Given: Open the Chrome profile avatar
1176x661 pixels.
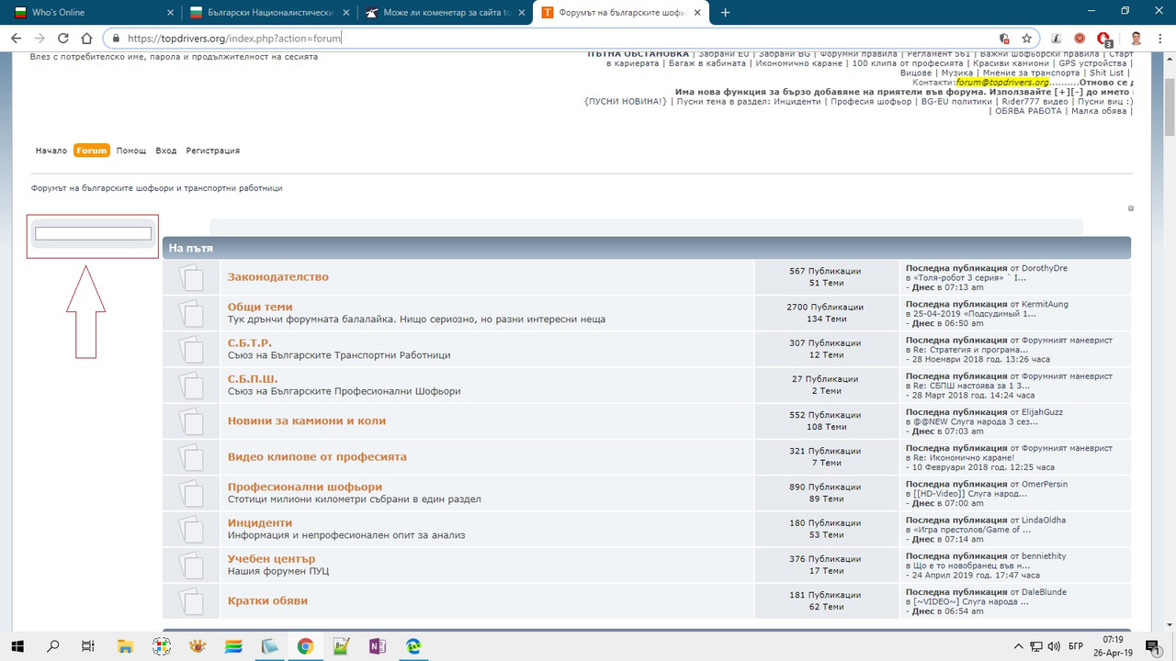Looking at the screenshot, I should coord(1136,39).
